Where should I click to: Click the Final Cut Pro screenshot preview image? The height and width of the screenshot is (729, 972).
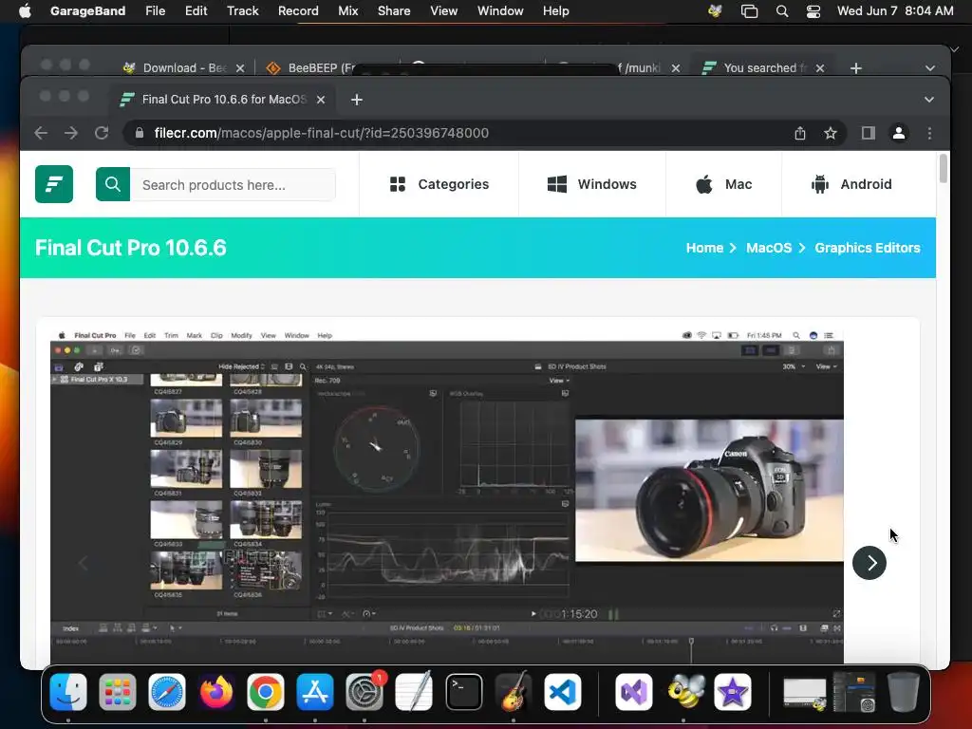coord(446,495)
